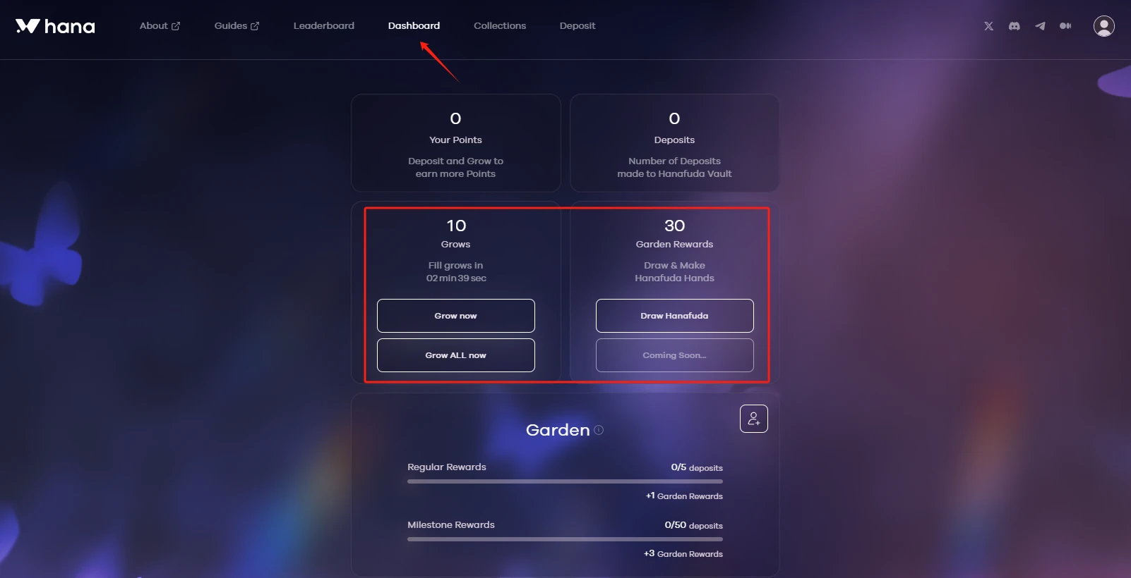Open the About external link
The image size is (1131, 578).
160,26
